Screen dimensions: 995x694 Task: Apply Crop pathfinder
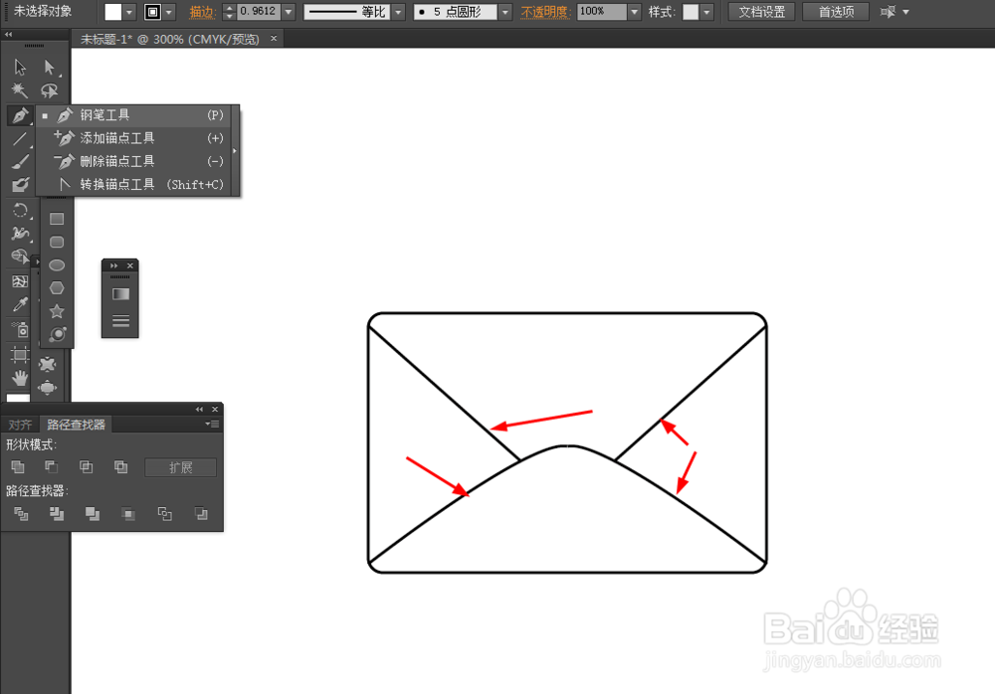click(x=128, y=514)
